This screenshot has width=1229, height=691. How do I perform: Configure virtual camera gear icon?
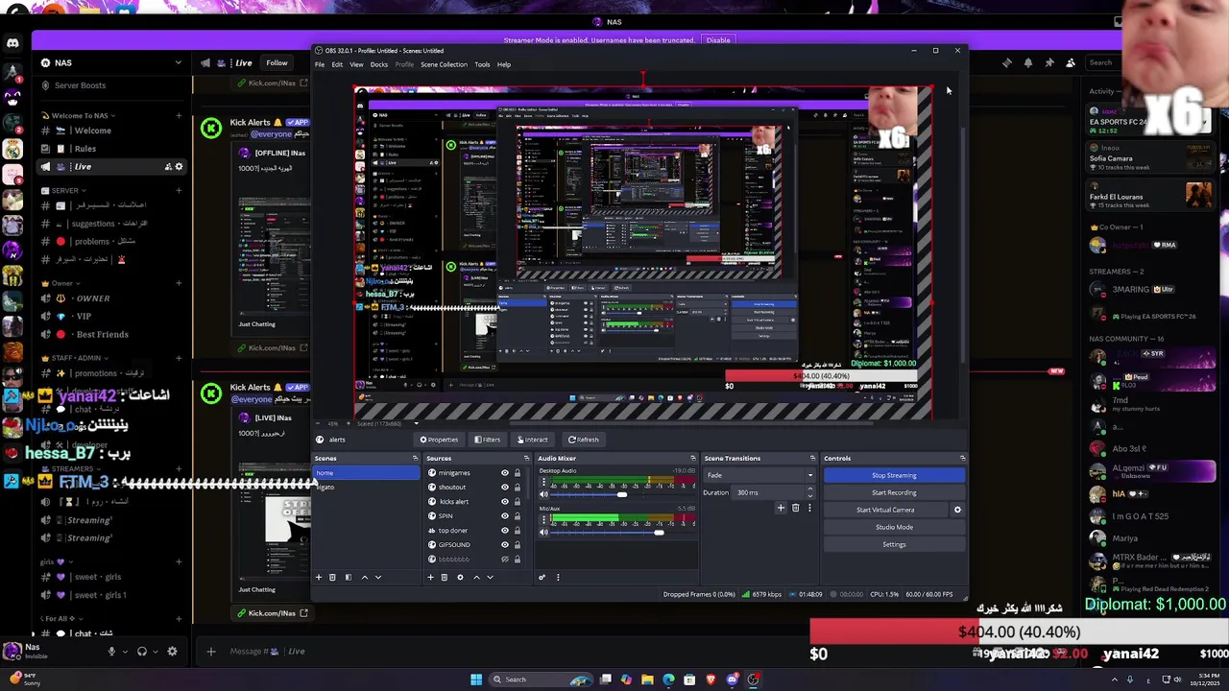click(957, 510)
